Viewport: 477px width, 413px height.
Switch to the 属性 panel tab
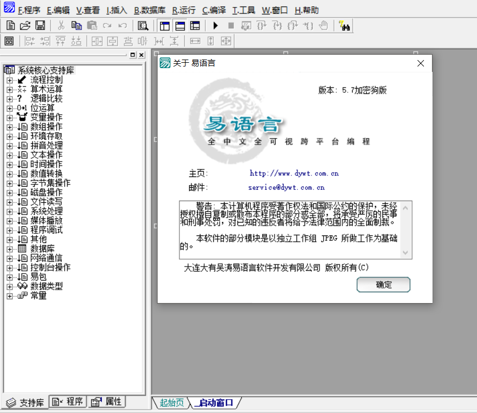point(107,402)
